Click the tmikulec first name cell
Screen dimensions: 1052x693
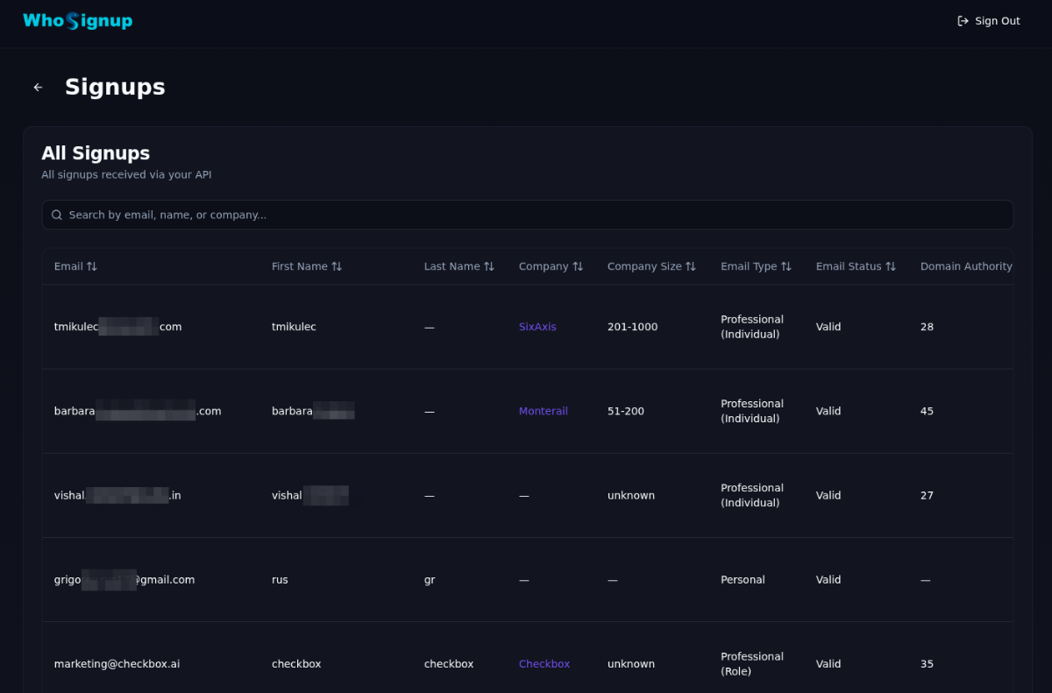[294, 327]
